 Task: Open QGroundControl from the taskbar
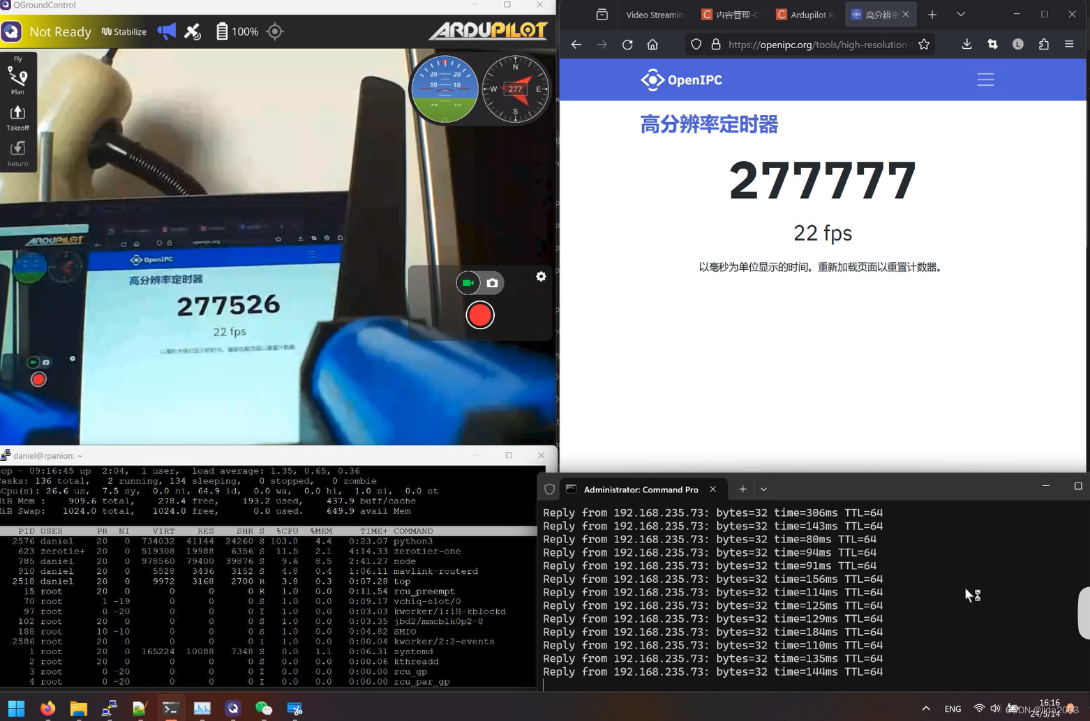(x=233, y=708)
